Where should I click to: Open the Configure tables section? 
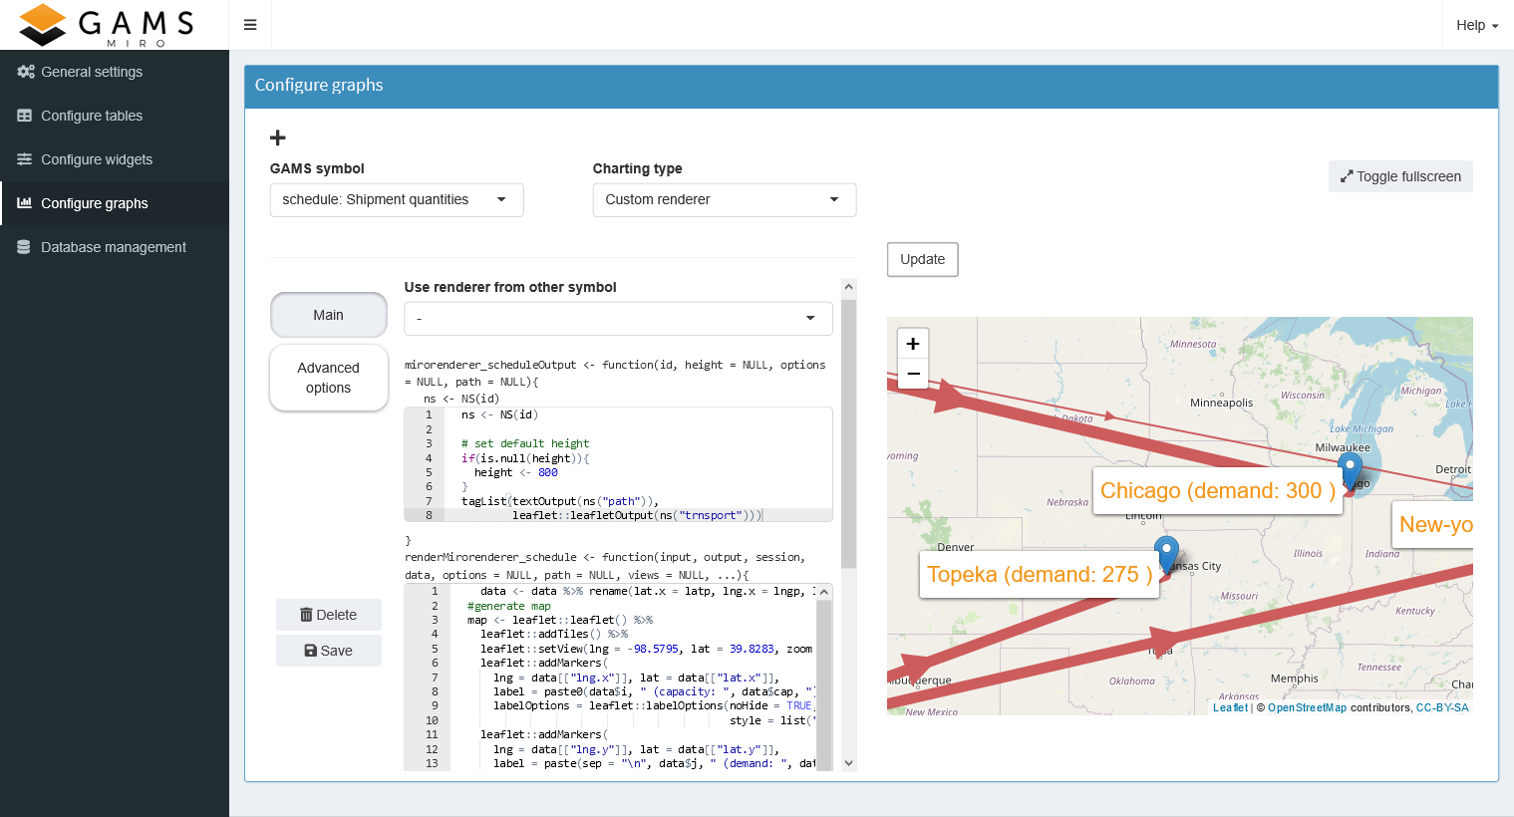tap(93, 116)
